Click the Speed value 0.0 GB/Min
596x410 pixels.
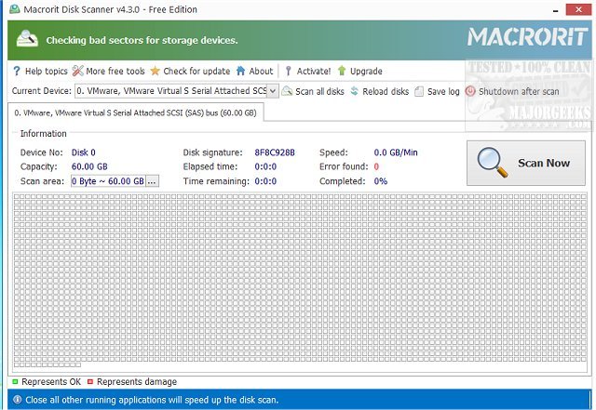396,152
